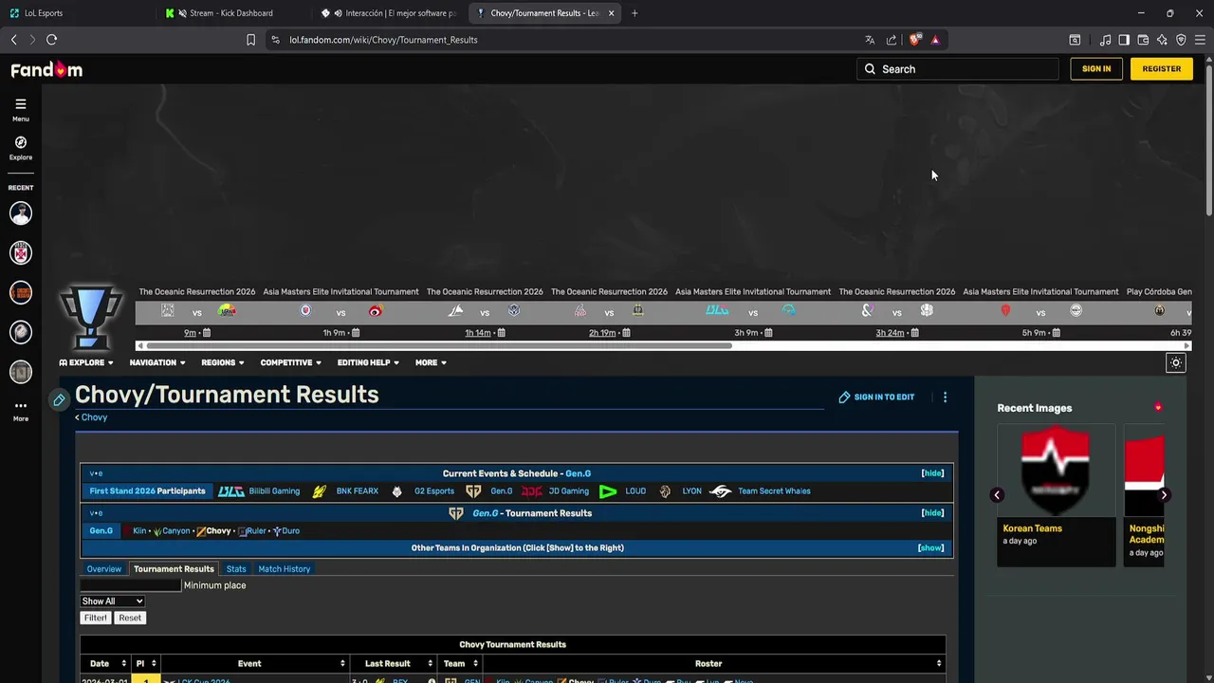
Task: Click the Reset button
Action: click(130, 618)
